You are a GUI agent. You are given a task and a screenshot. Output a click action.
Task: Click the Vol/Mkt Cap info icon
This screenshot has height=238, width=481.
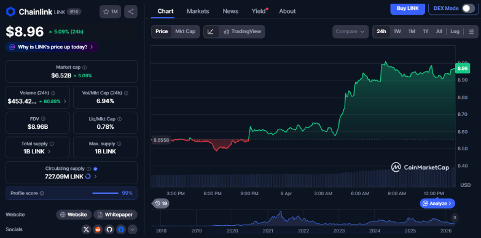coord(126,93)
